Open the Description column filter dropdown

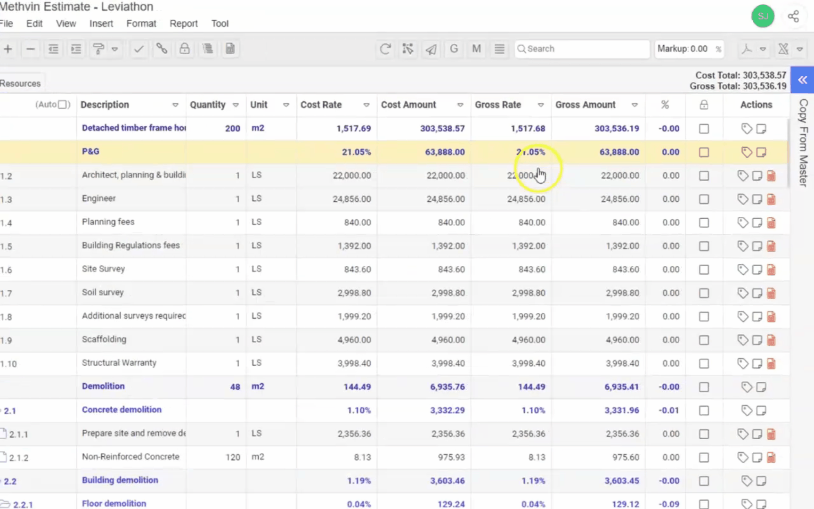point(175,105)
